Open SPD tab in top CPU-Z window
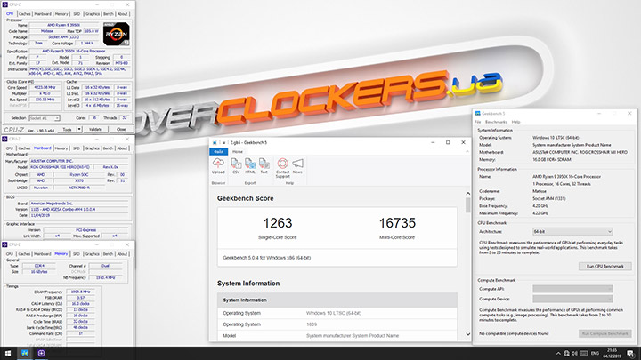The width and height of the screenshot is (641, 360). click(77, 14)
